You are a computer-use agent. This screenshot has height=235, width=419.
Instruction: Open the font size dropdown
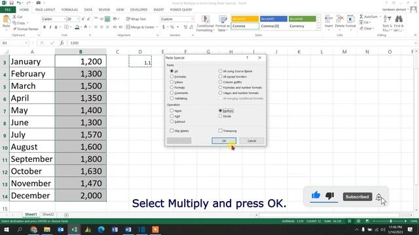click(78, 19)
